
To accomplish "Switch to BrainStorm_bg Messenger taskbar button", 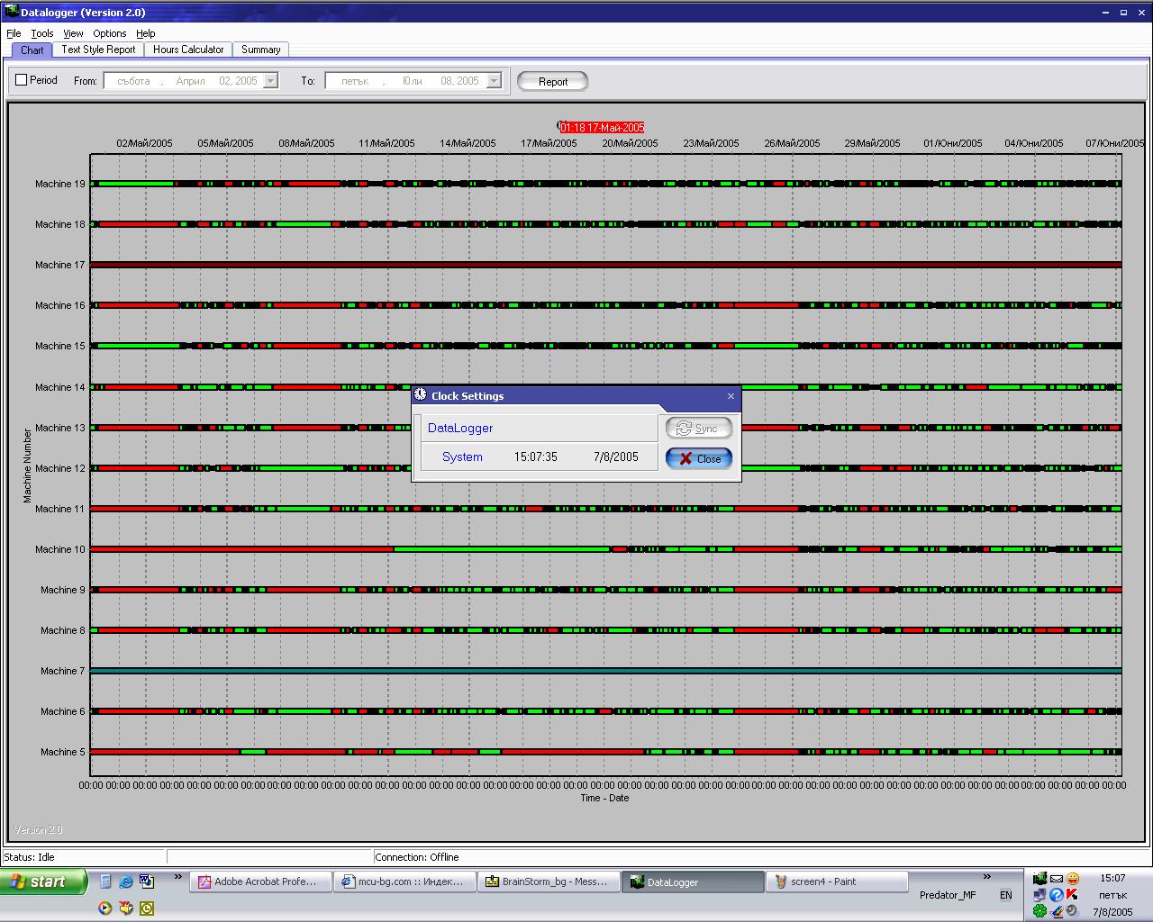I will click(x=548, y=881).
